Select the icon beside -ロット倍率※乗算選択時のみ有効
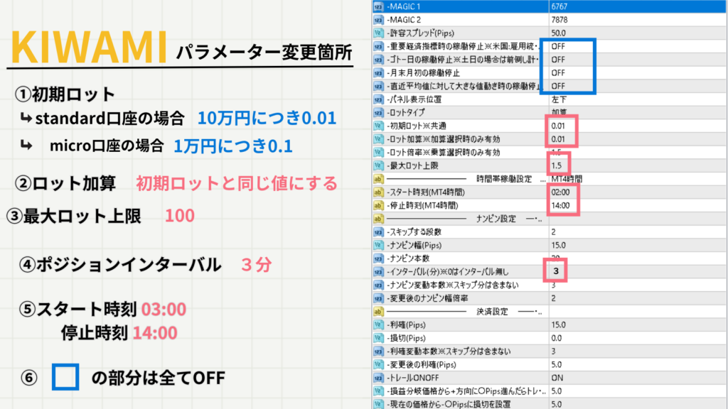 [378, 153]
